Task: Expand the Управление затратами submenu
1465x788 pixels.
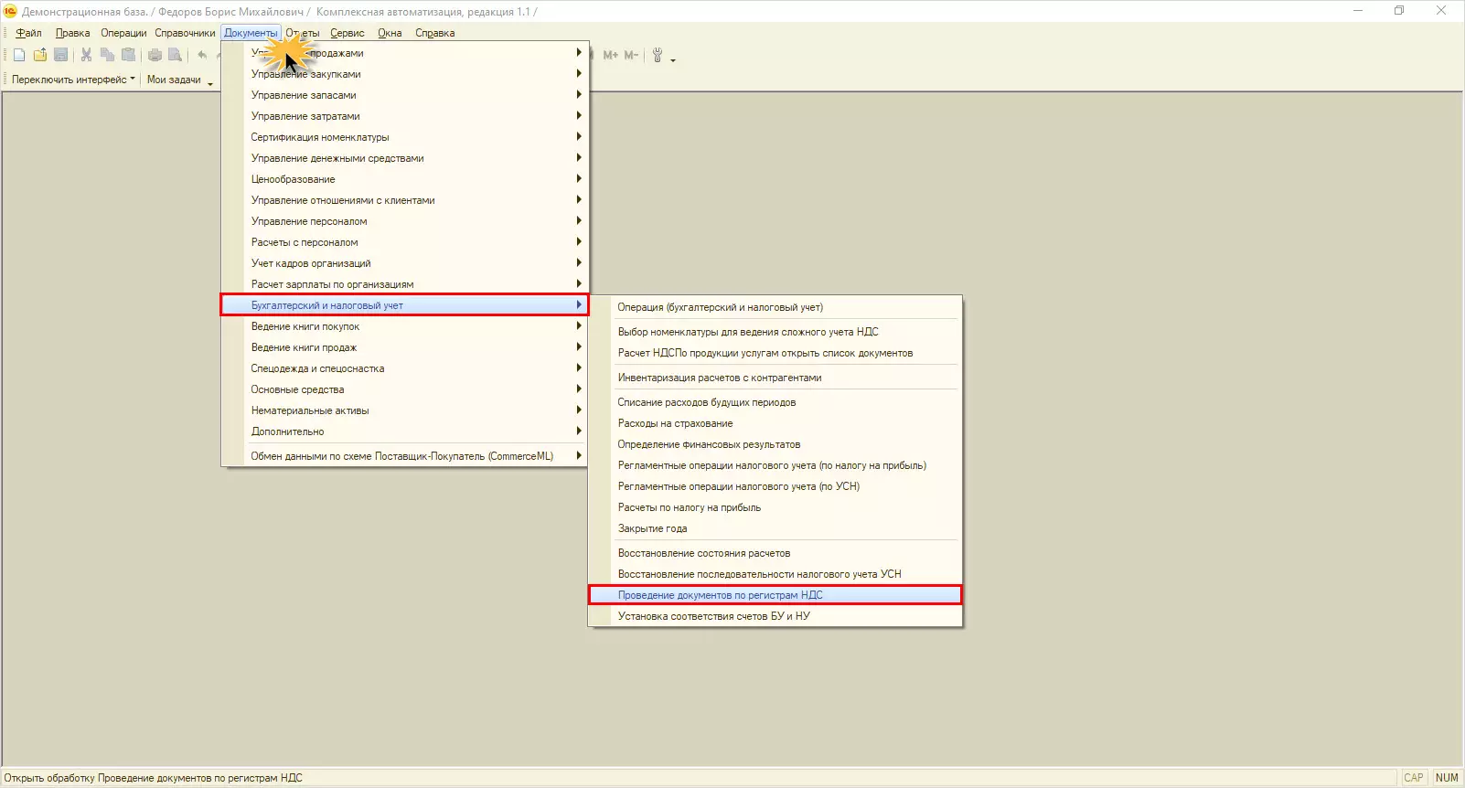Action: [405, 116]
